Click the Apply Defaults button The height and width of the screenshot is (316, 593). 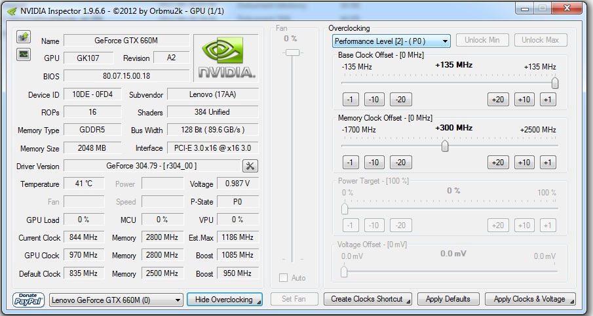448,299
